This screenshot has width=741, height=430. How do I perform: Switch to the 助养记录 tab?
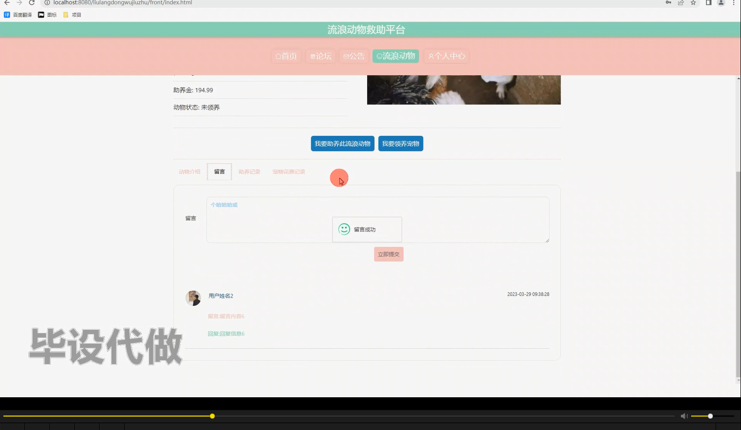[x=249, y=172]
